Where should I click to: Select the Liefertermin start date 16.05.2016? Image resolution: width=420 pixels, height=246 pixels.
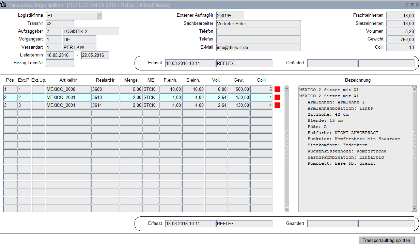(60, 55)
